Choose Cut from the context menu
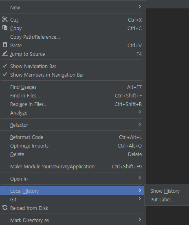The image size is (189, 225). click(x=72, y=20)
